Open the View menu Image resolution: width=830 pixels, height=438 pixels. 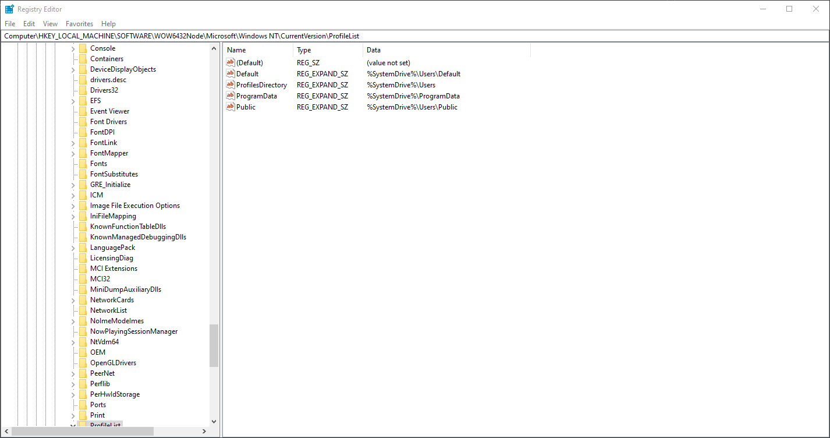coord(51,24)
